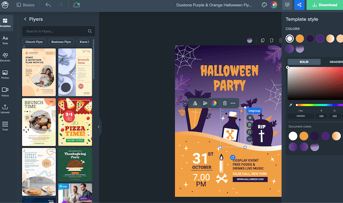Image resolution: width=343 pixels, height=203 pixels.
Task: Click the hue slider bar
Action: point(319,105)
